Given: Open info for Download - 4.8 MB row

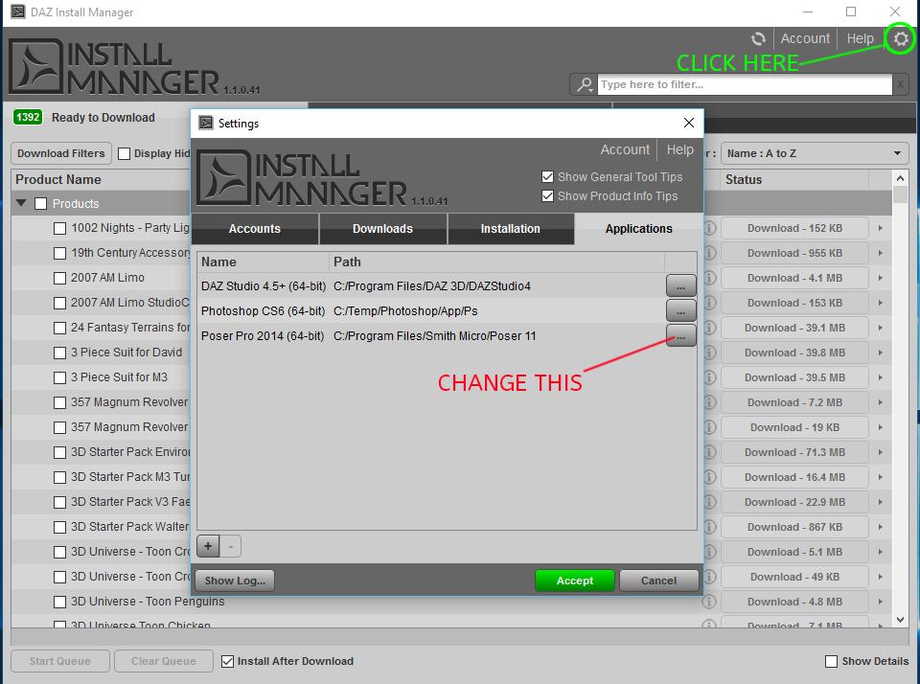Looking at the screenshot, I should pyautogui.click(x=709, y=602).
